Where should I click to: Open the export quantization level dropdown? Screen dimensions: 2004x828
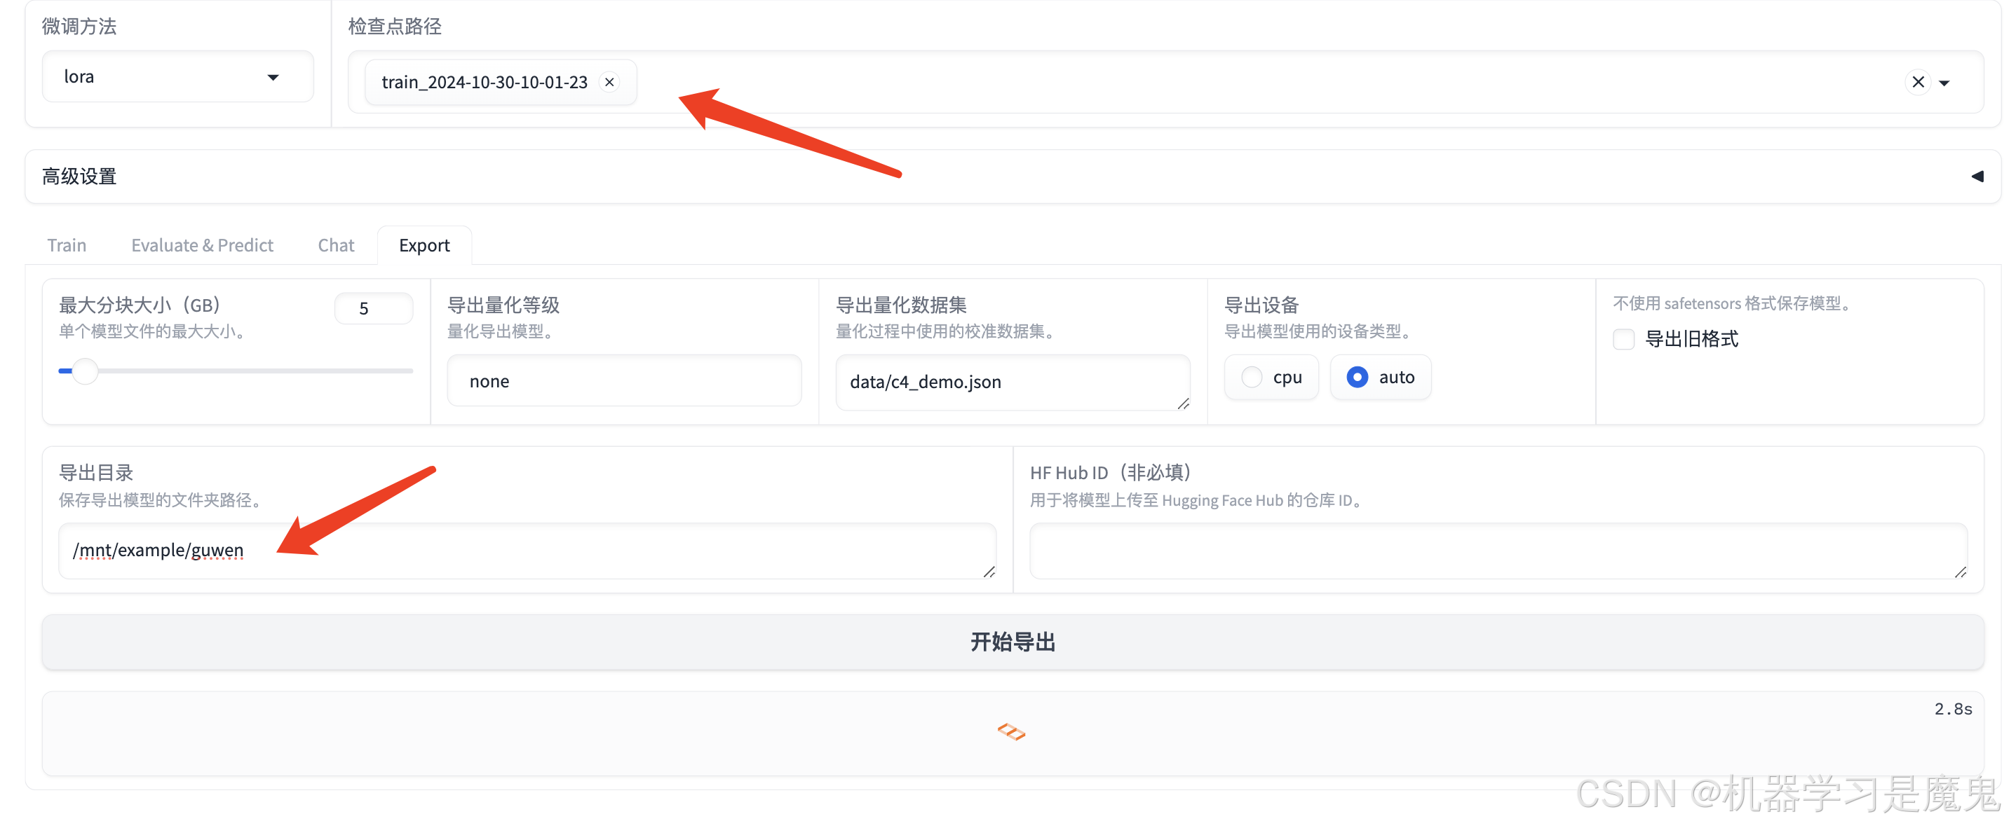click(624, 381)
